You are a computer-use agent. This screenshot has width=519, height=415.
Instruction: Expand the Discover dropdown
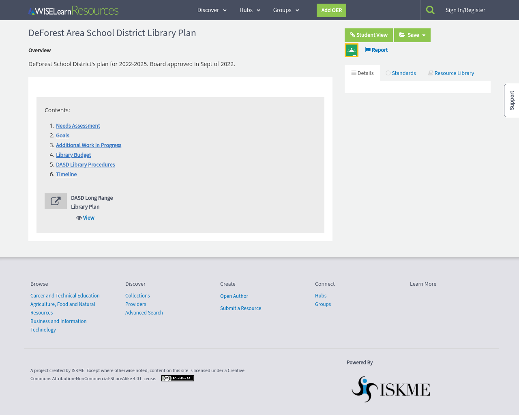click(x=211, y=9)
